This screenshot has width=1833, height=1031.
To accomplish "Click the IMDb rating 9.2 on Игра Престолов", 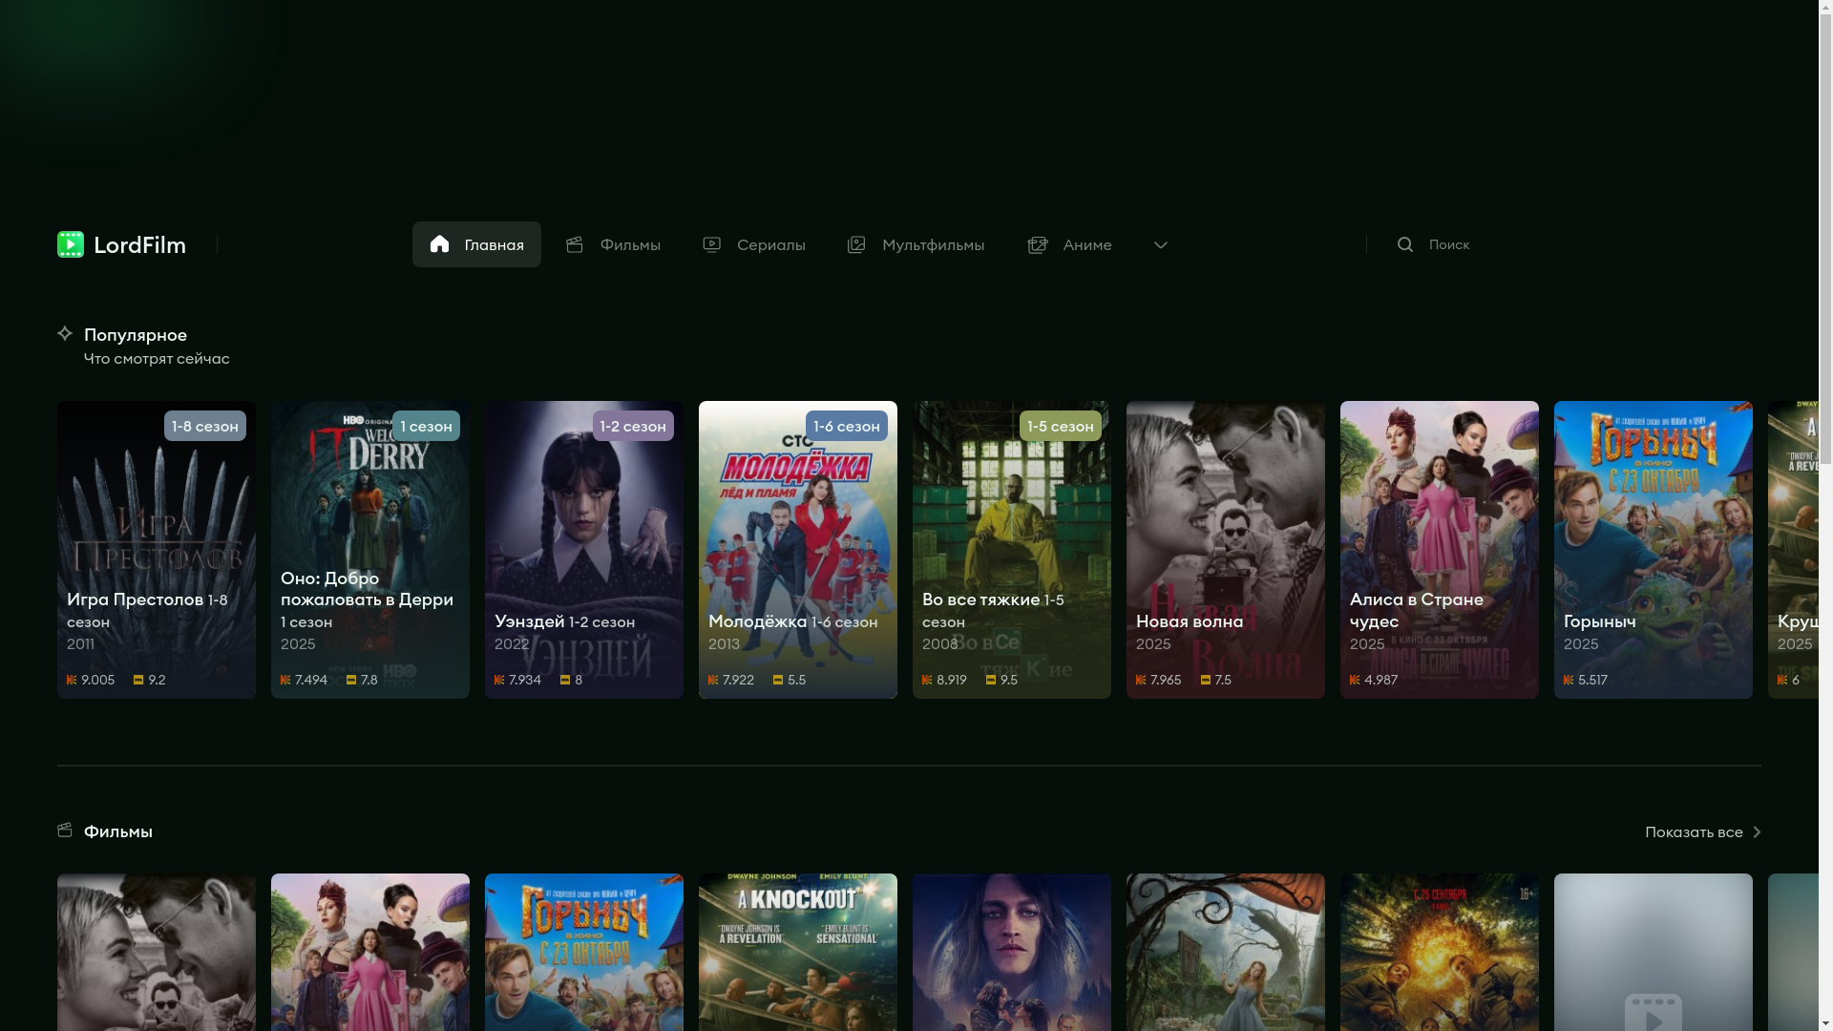I will click(150, 680).
